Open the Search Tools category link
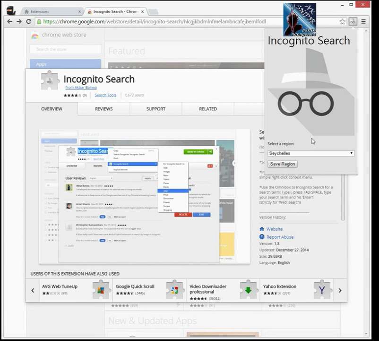Viewport: 379px width, 341px height. pos(105,95)
